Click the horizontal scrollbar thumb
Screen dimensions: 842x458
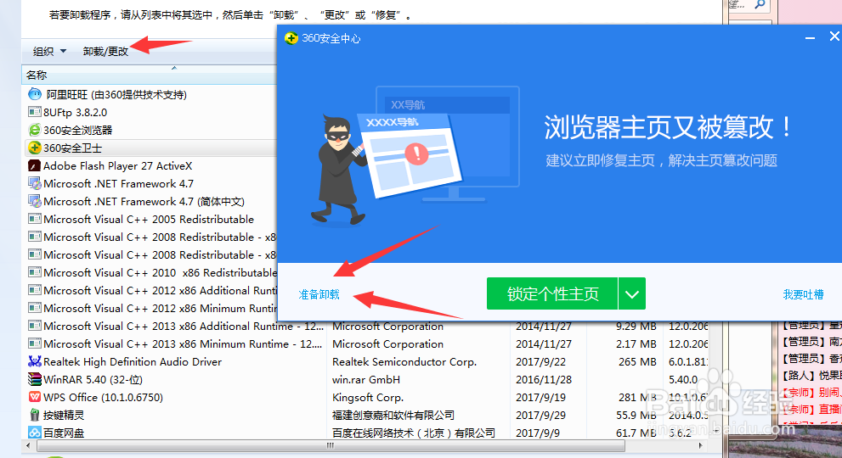[x=331, y=445]
